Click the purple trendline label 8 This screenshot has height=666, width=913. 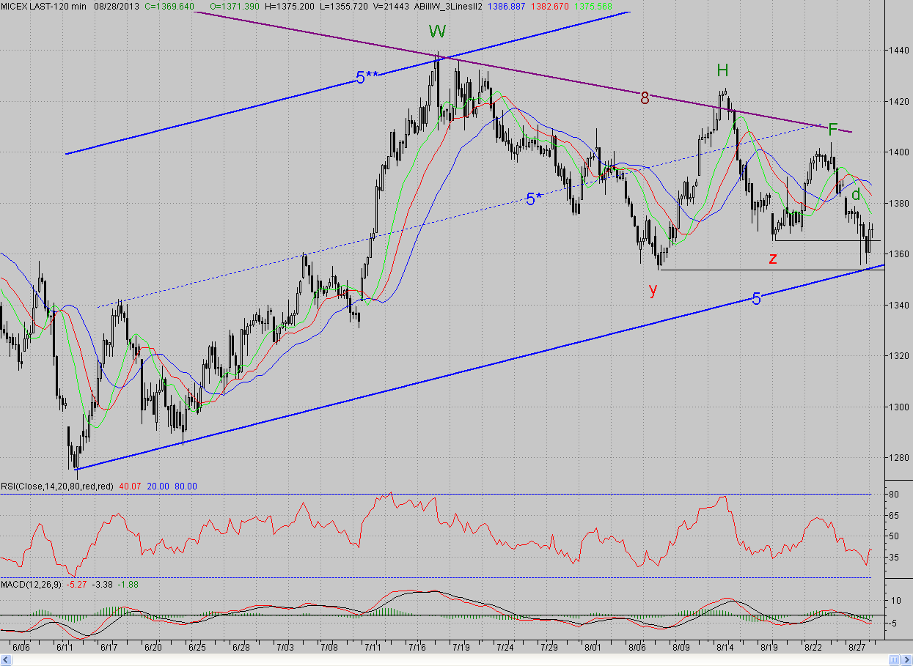pyautogui.click(x=645, y=98)
